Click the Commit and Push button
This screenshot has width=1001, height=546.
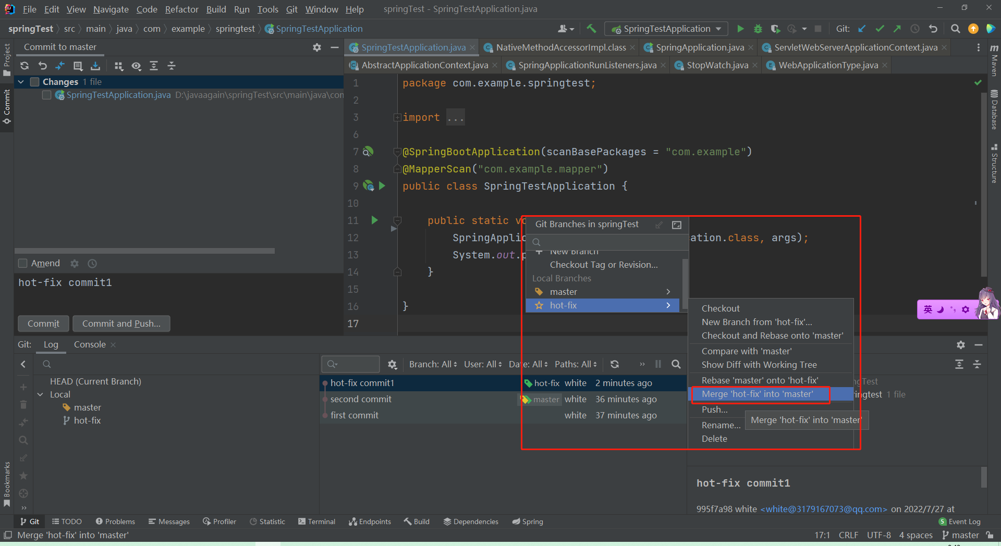click(x=121, y=324)
